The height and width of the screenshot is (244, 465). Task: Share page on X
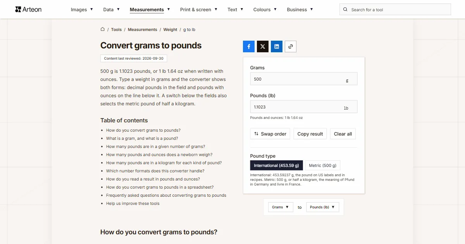click(x=263, y=46)
